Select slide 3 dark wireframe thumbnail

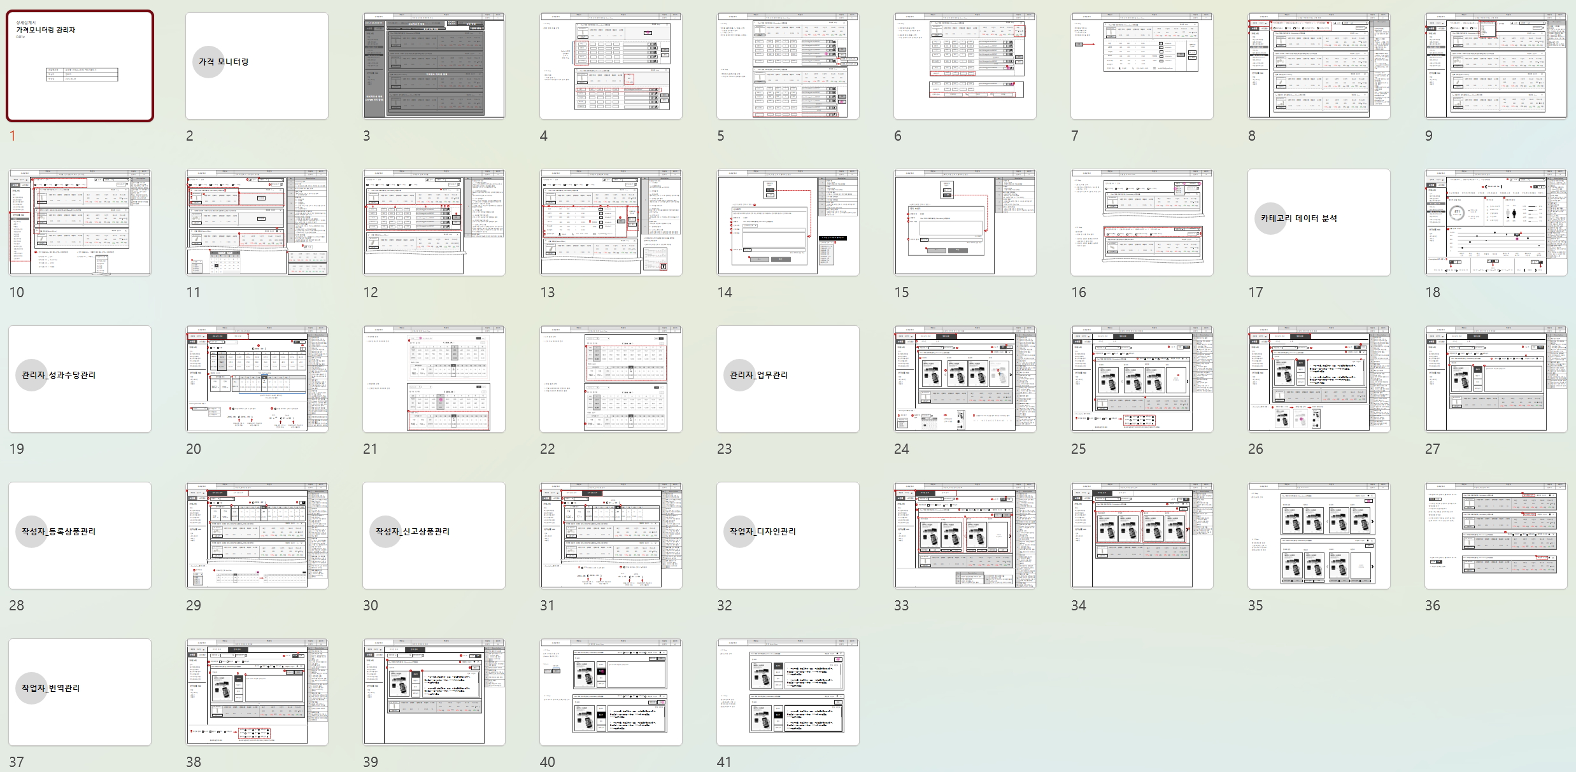coord(434,66)
